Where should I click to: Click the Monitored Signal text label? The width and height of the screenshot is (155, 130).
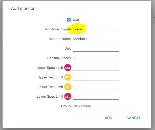(x=57, y=29)
